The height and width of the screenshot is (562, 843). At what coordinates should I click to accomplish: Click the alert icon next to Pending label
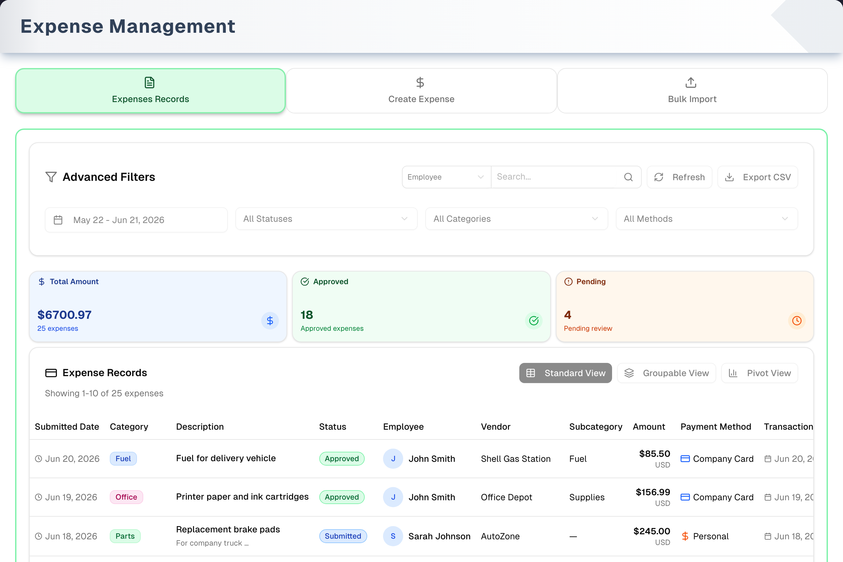coord(569,282)
